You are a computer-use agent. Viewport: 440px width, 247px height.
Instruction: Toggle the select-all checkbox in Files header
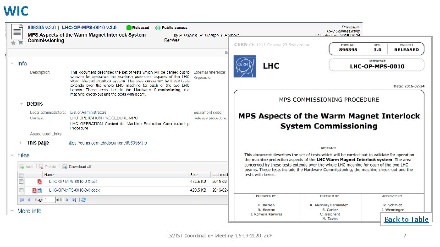point(22,175)
